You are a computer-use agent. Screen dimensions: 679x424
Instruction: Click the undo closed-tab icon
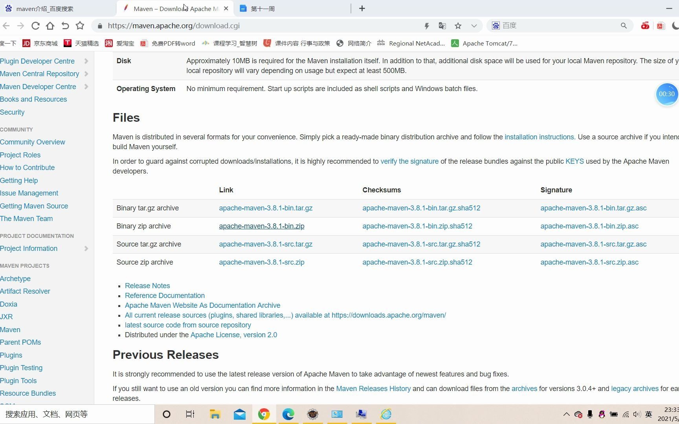(x=65, y=26)
